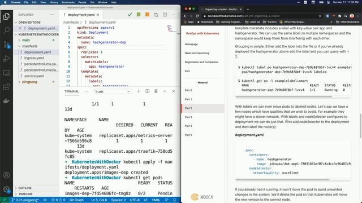Select the Terminal panel tab
Image resolution: width=362 pixels, height=203 pixels.
72,91
